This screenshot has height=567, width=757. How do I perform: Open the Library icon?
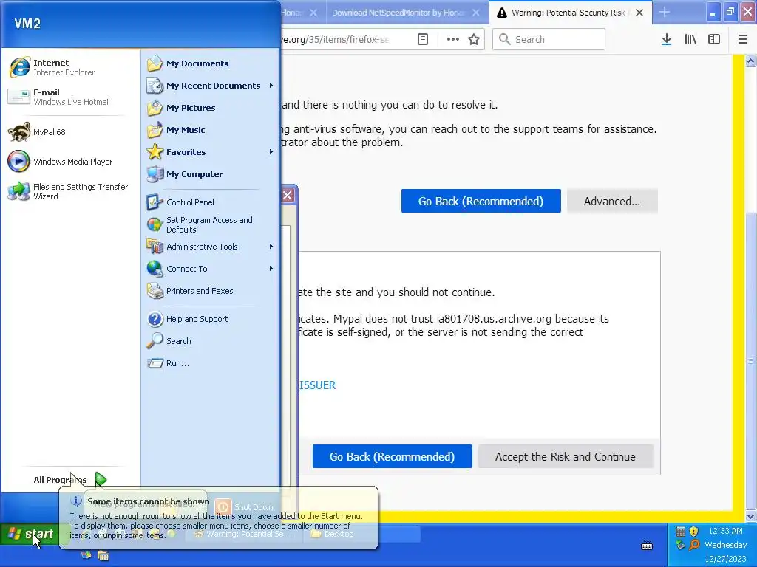pyautogui.click(x=690, y=39)
